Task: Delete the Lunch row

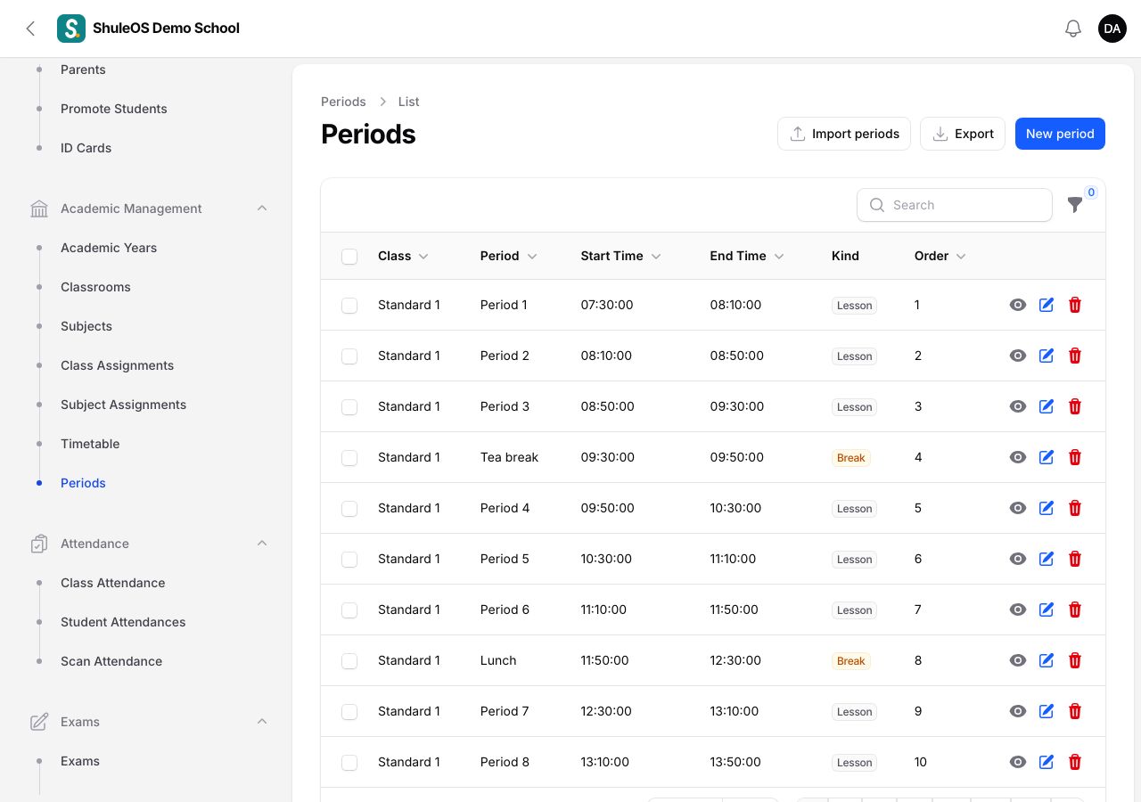Action: click(x=1075, y=660)
